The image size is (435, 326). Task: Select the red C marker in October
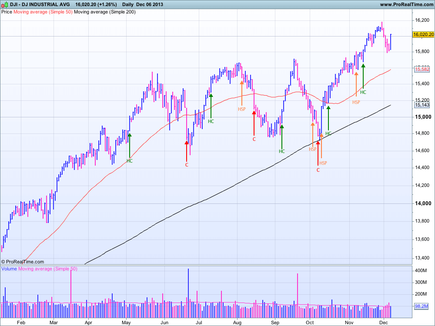click(x=318, y=170)
